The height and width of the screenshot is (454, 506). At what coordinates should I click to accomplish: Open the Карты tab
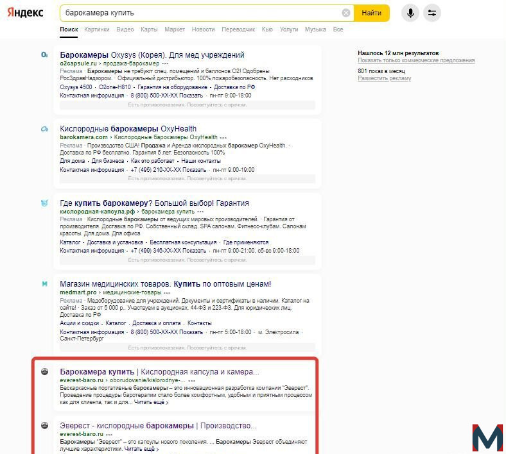point(149,29)
